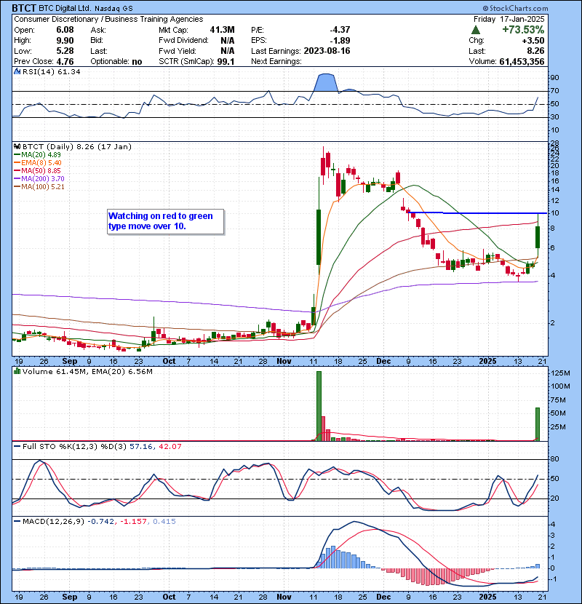Click the tall green November volume spike bar
582x604 pixels.
(319, 405)
